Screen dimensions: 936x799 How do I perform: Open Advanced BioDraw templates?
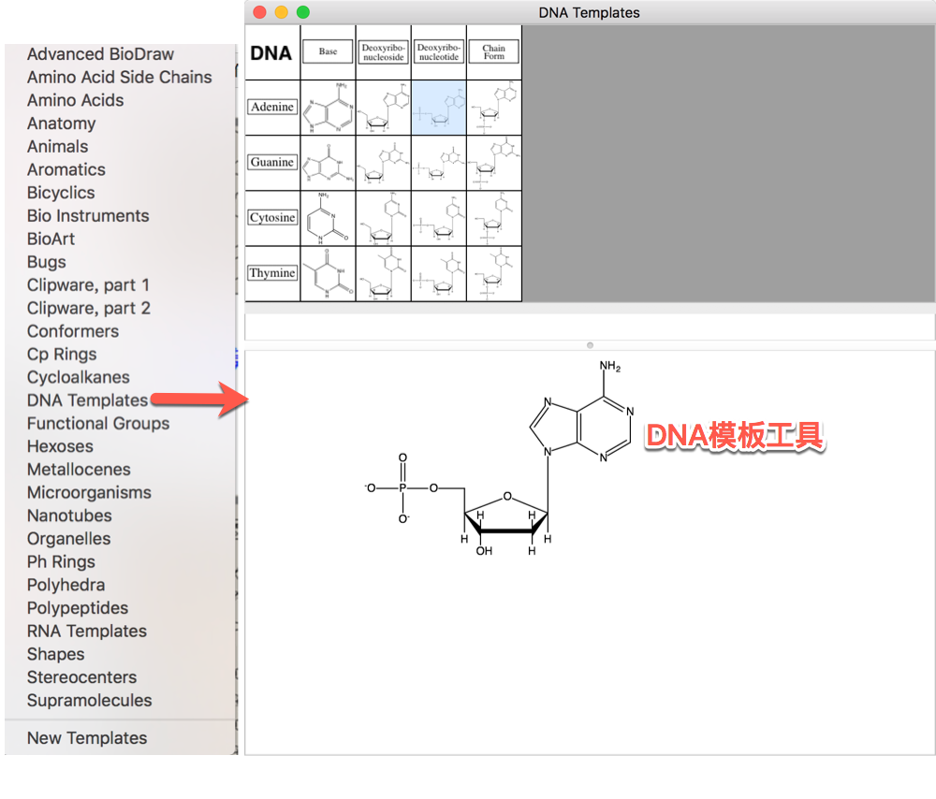point(100,54)
